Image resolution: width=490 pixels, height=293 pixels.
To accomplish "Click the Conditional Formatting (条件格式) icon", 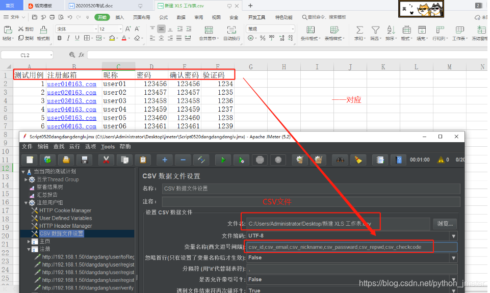I will click(x=311, y=30).
